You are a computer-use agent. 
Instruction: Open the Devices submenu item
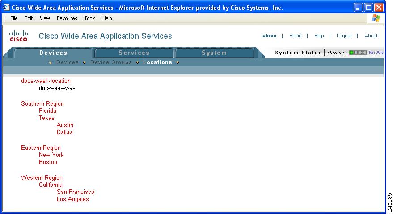tap(68, 62)
